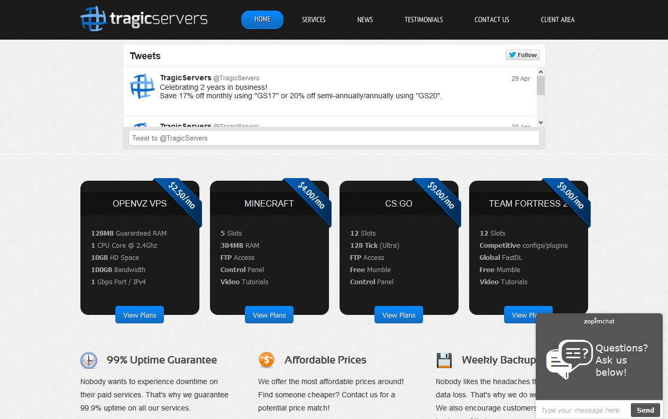Click "128 Tick (Ultra)" in CS:GO card
This screenshot has height=419, width=668.
pyautogui.click(x=374, y=245)
